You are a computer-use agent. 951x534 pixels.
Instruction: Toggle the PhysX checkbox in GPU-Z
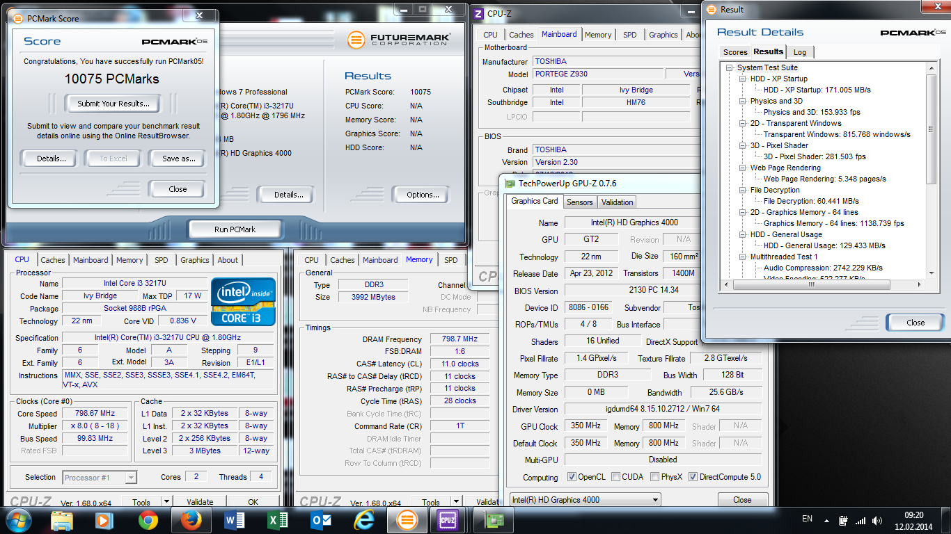tap(654, 477)
